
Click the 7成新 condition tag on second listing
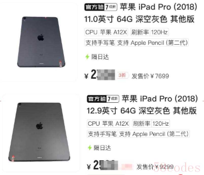click(113, 99)
